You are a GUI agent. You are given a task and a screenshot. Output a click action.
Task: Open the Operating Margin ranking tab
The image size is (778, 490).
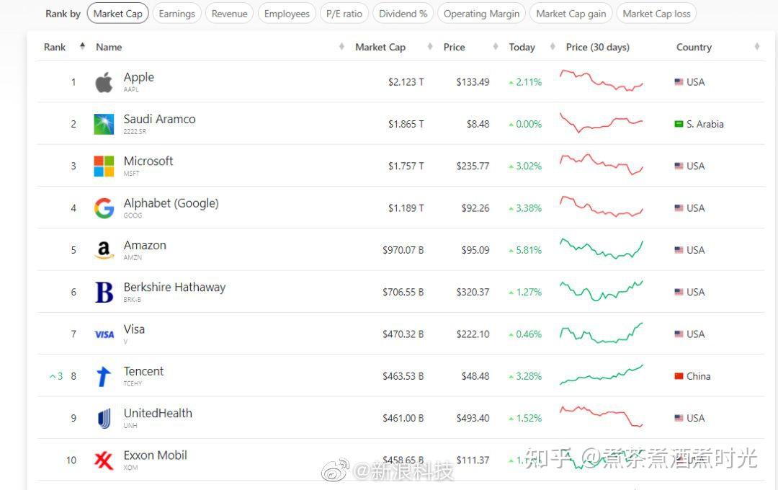pos(481,14)
